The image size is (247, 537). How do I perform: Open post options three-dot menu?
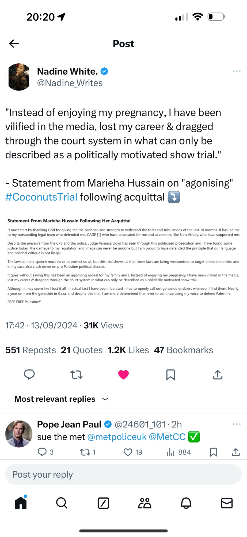click(236, 71)
